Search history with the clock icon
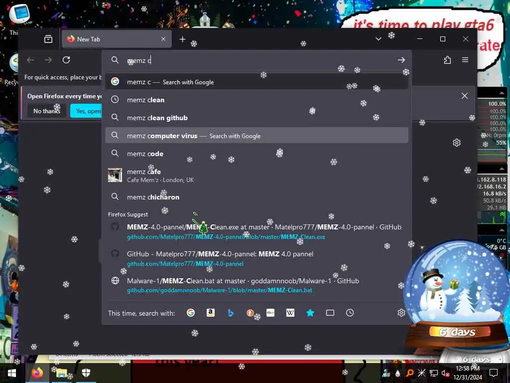The width and height of the screenshot is (510, 383). pyautogui.click(x=350, y=313)
